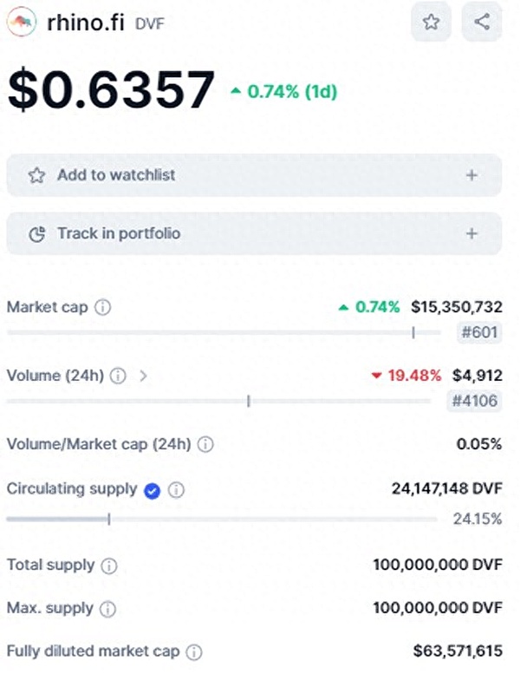520x674 pixels.
Task: Open the share options icon
Action: pyautogui.click(x=482, y=23)
